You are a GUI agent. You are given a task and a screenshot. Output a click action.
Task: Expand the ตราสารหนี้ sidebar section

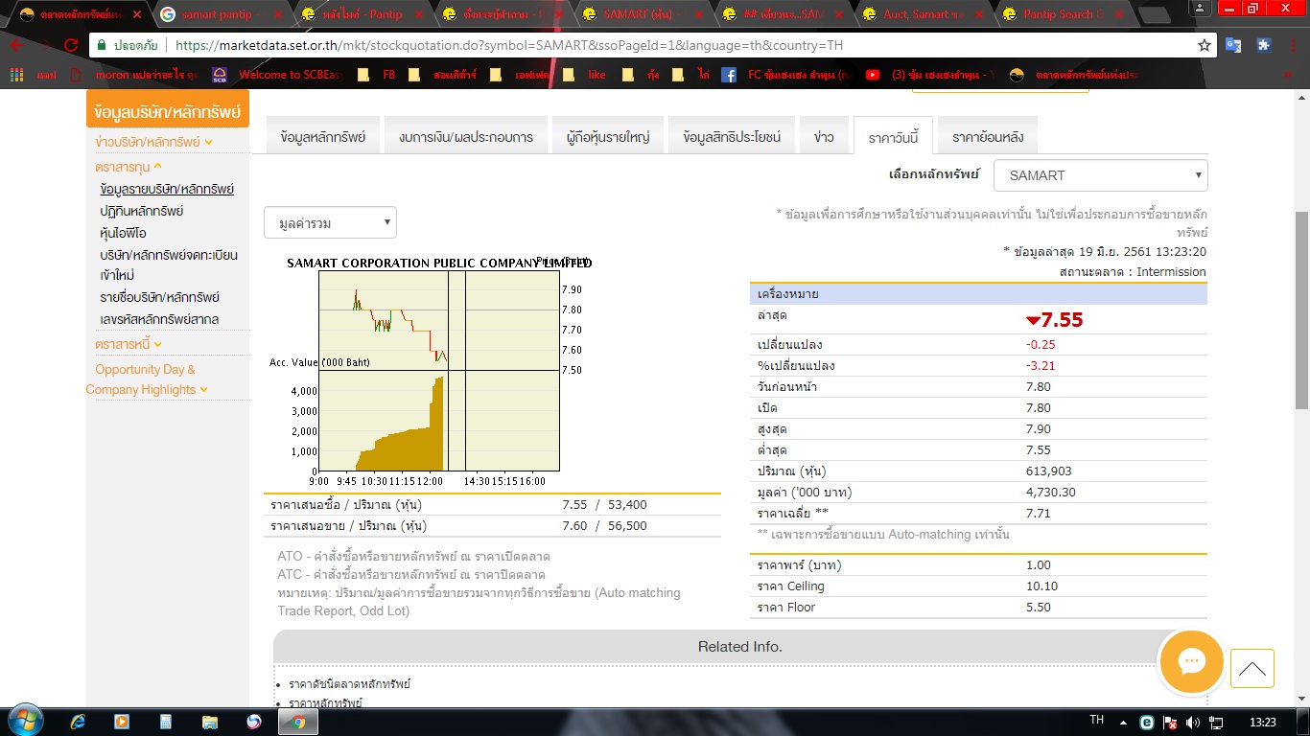pyautogui.click(x=129, y=344)
